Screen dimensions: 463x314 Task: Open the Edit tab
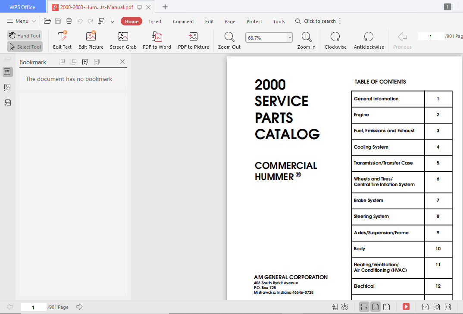click(210, 22)
